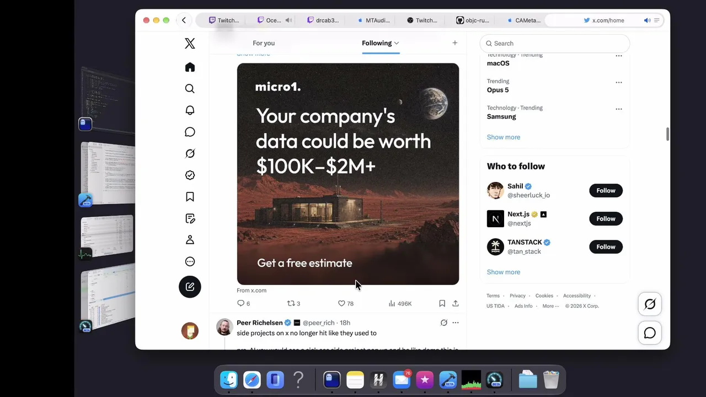Viewport: 706px width, 397px height.
Task: Click the X logo in the sidebar
Action: 190,44
